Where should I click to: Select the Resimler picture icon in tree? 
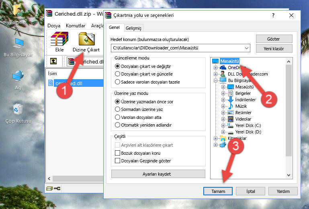pyautogui.click(x=230, y=113)
